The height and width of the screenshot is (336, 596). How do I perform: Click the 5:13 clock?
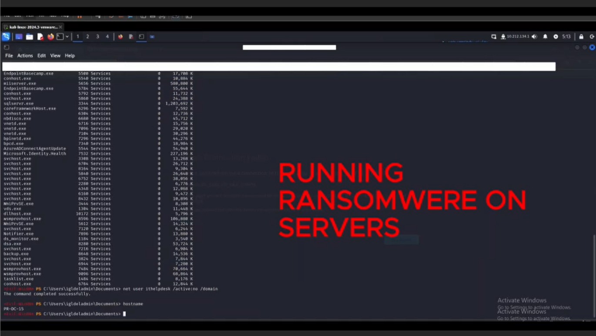coord(566,37)
